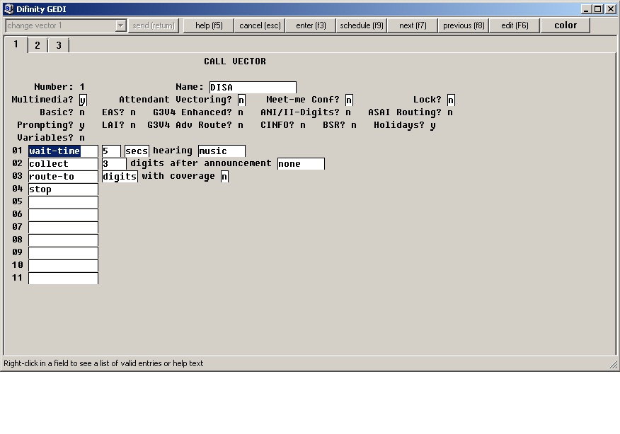Click the schedule (f9) button
Image resolution: width=620 pixels, height=434 pixels.
point(362,25)
